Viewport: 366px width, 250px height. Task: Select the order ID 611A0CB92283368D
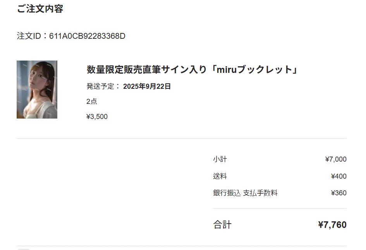(87, 36)
